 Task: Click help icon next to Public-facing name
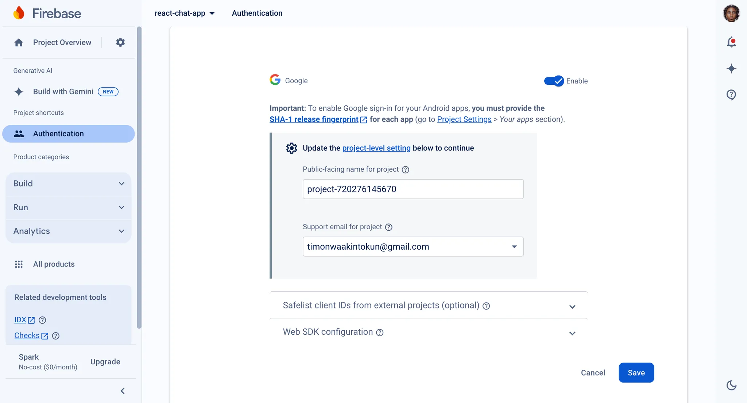(405, 169)
